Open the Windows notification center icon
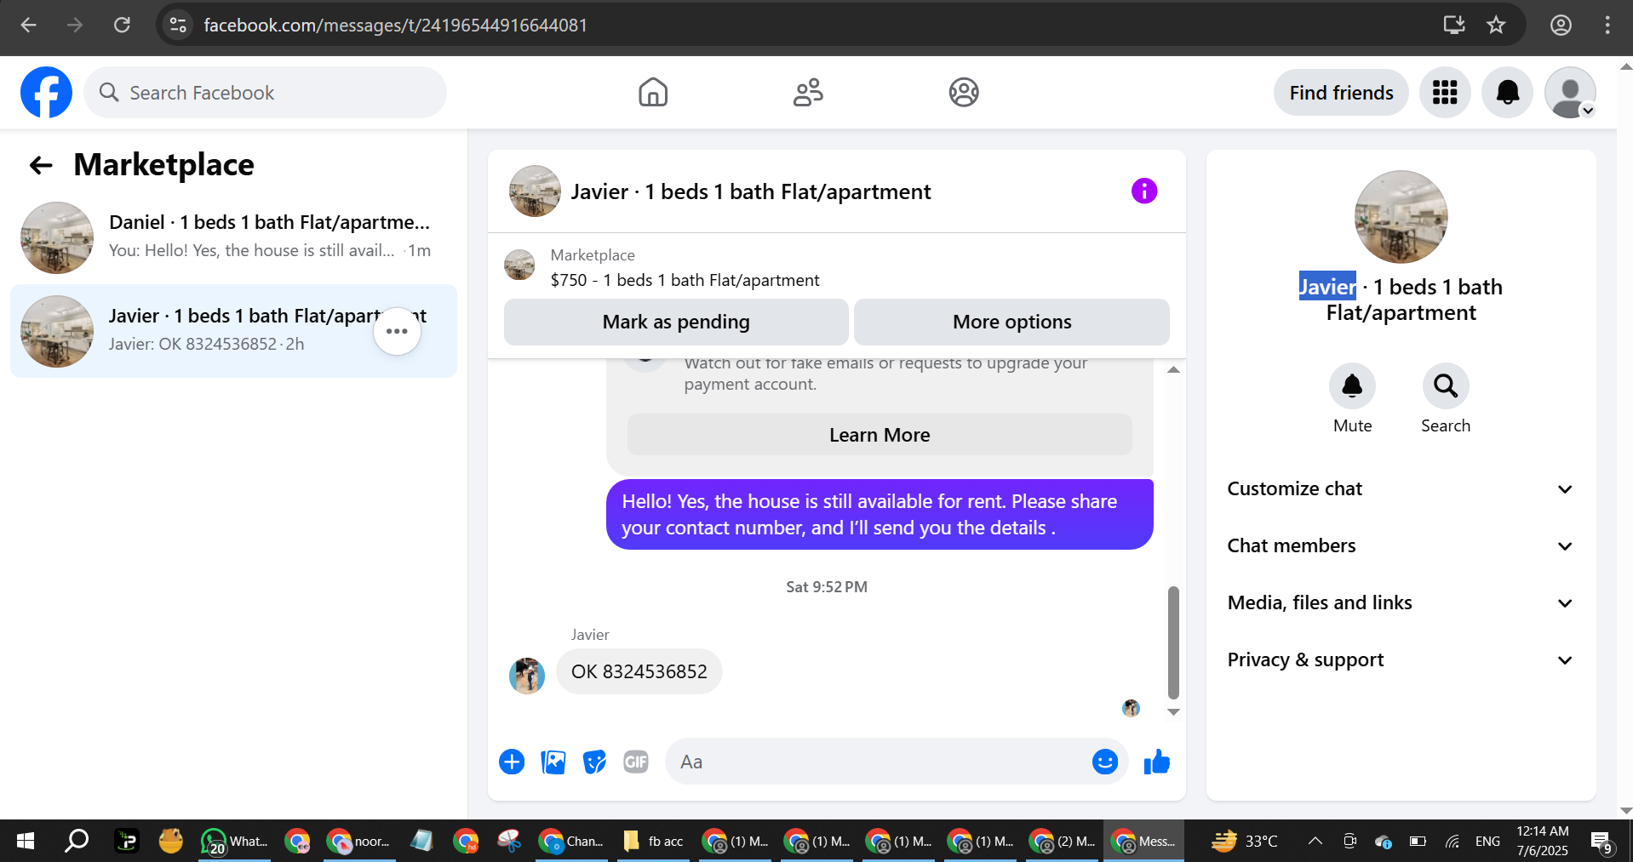This screenshot has width=1633, height=862. (1601, 841)
